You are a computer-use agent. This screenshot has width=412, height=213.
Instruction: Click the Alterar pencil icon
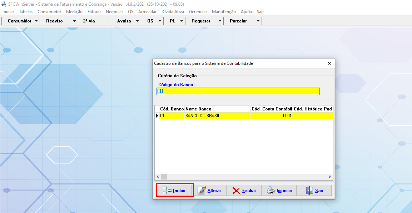pos(202,191)
